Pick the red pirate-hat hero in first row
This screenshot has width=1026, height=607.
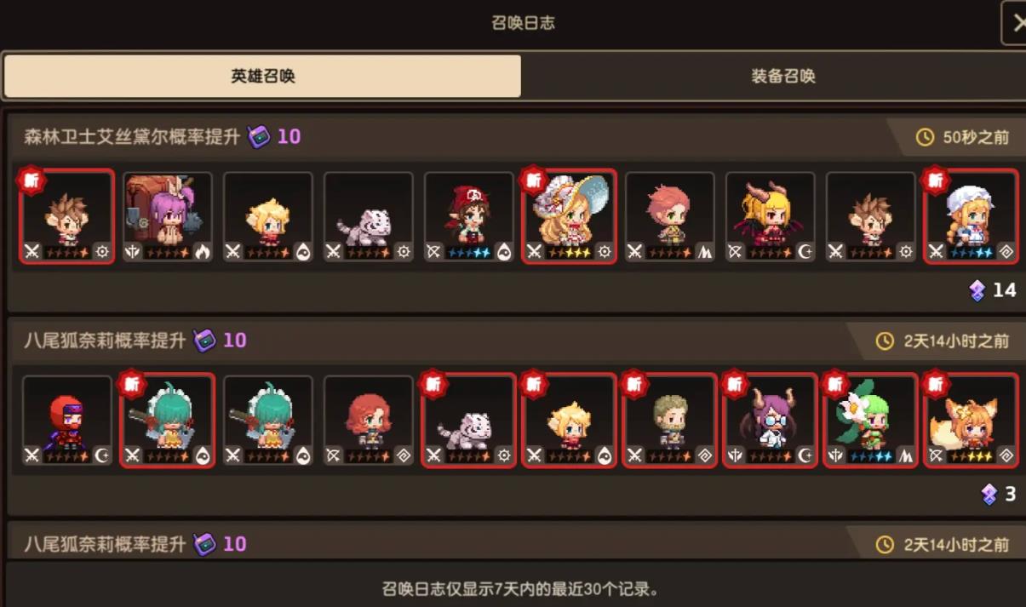pos(469,217)
